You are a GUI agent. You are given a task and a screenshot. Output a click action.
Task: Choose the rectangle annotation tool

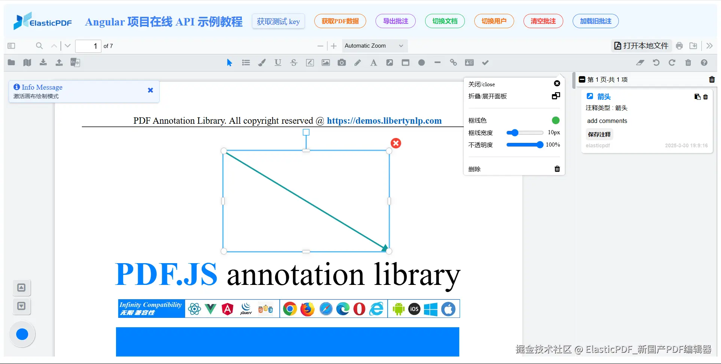pos(406,63)
